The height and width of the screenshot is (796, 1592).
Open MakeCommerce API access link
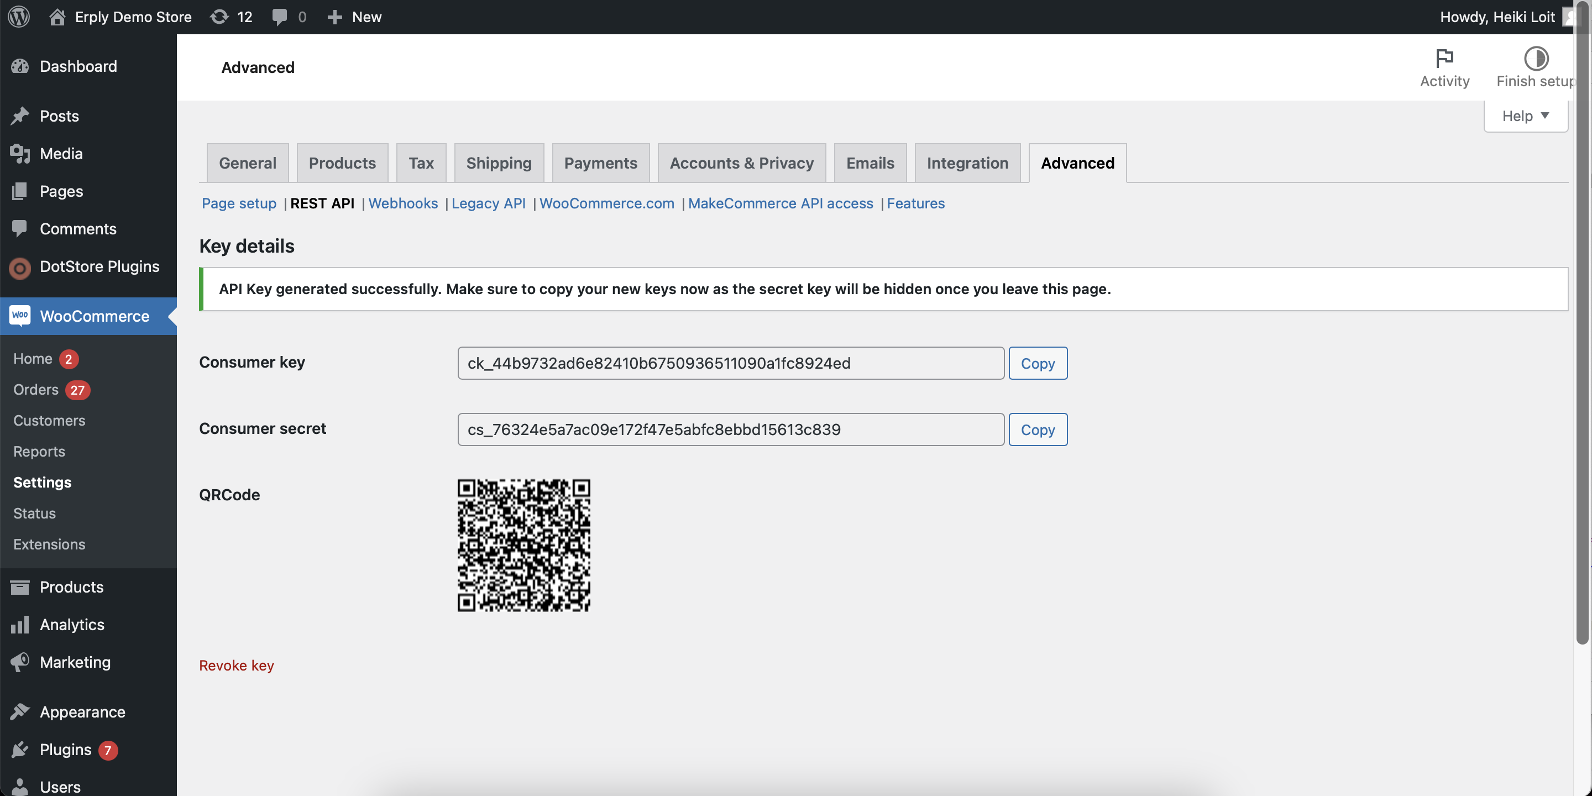click(780, 203)
